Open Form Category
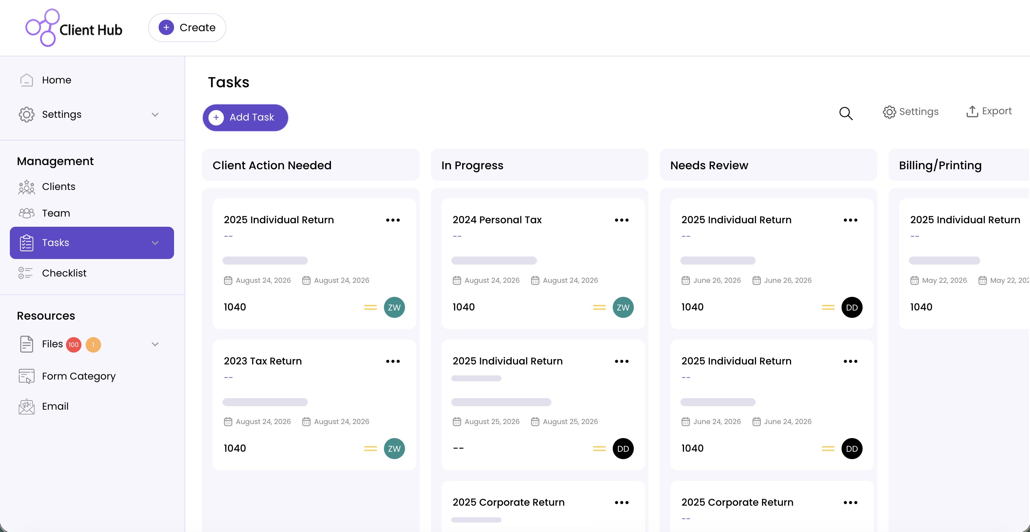Screen dimensions: 1030x532 pyautogui.click(x=79, y=376)
